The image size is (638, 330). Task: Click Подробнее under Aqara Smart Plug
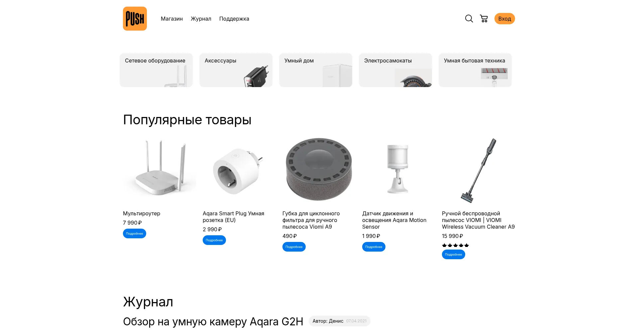[x=214, y=240]
